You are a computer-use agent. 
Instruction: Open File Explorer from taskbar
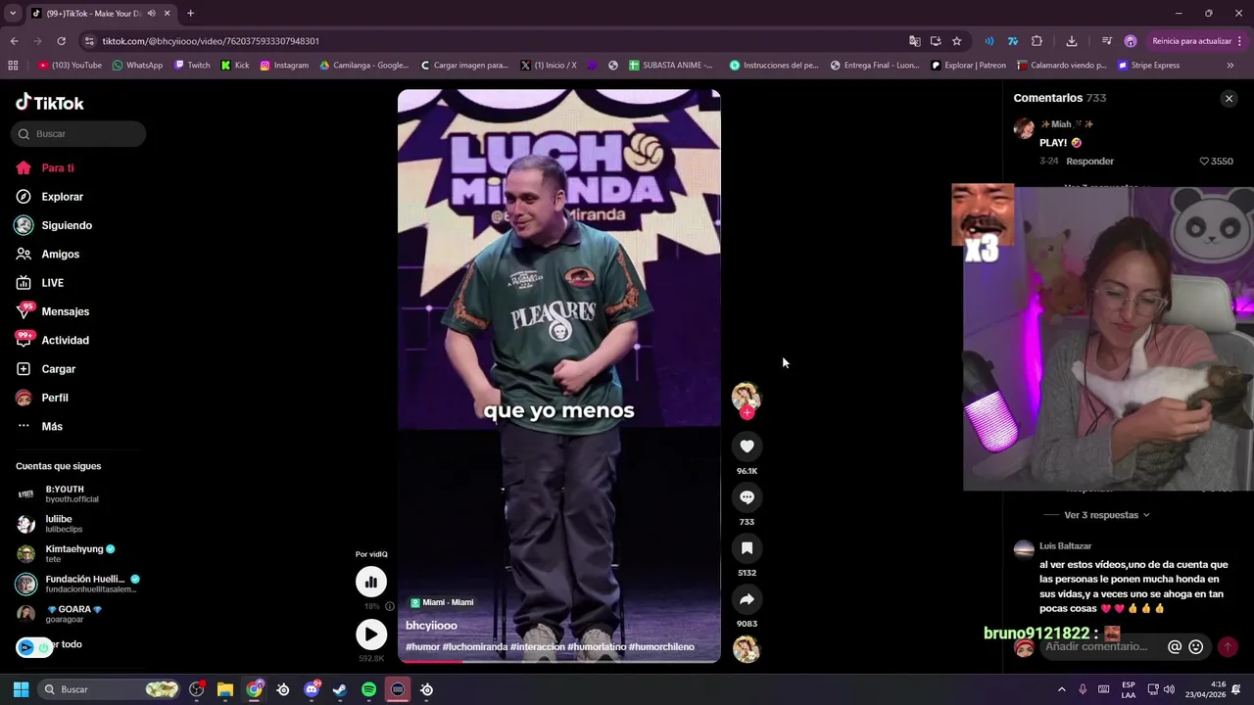[225, 689]
